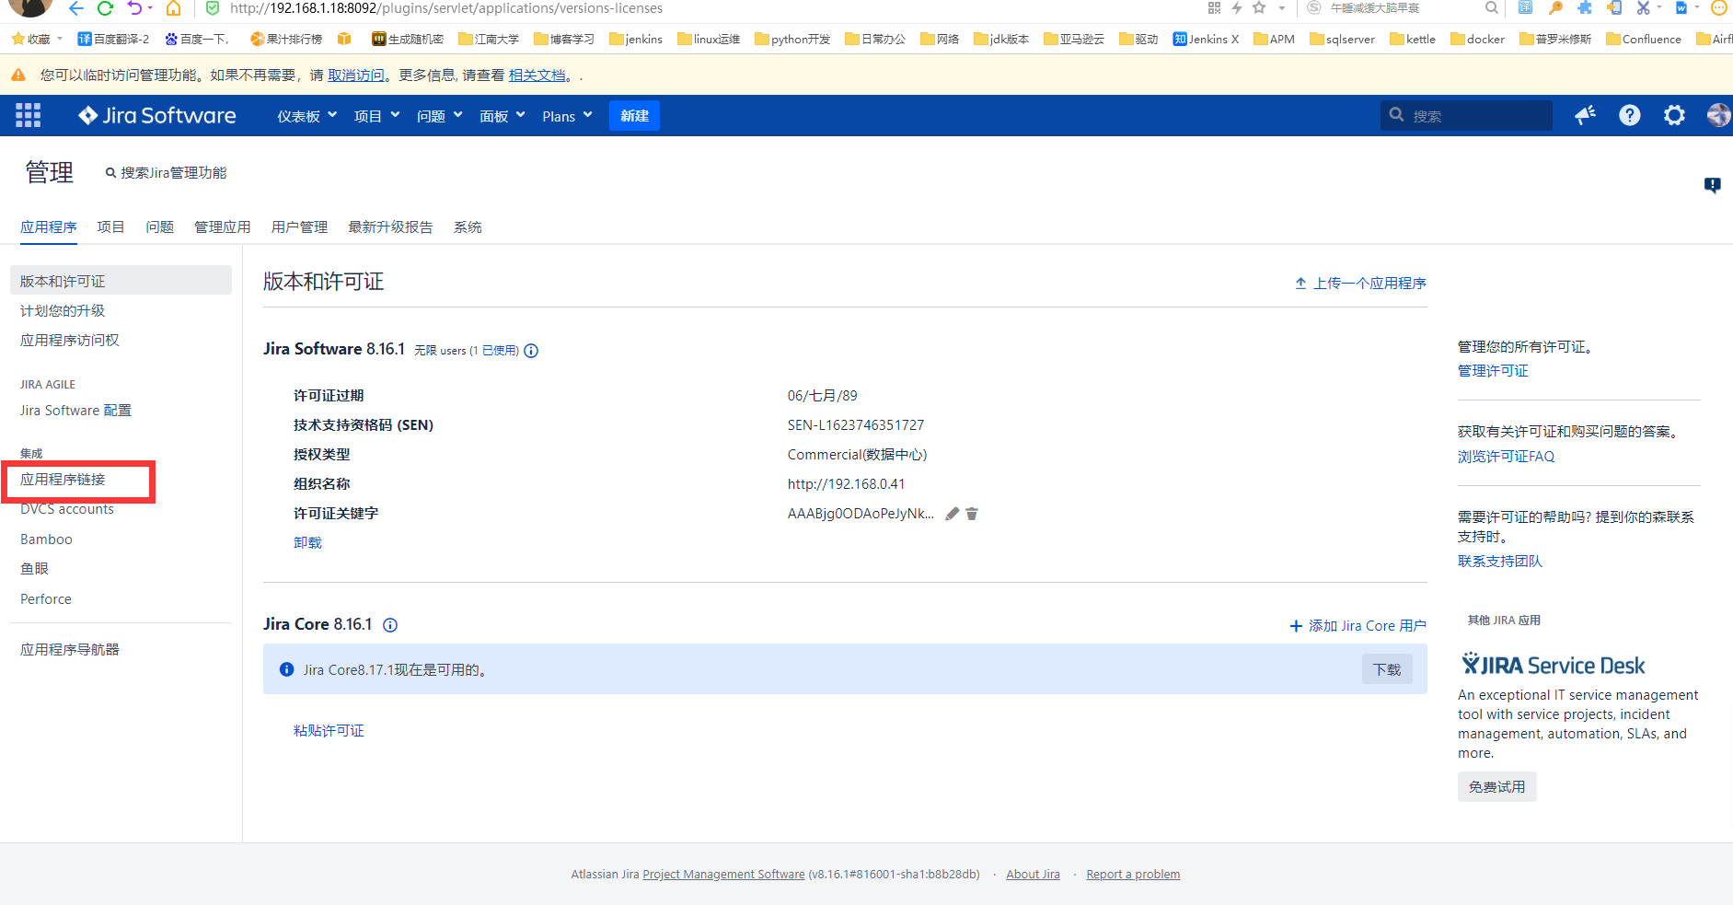This screenshot has height=905, width=1733.
Task: Click the 免费试用 button
Action: tap(1496, 786)
